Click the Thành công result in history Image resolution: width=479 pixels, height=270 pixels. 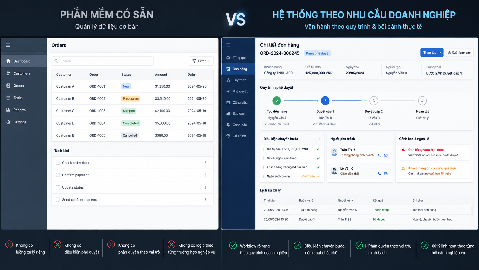(381, 210)
